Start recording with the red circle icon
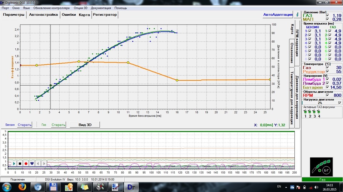Screen dimensions: 343x192 click(x=26, y=164)
